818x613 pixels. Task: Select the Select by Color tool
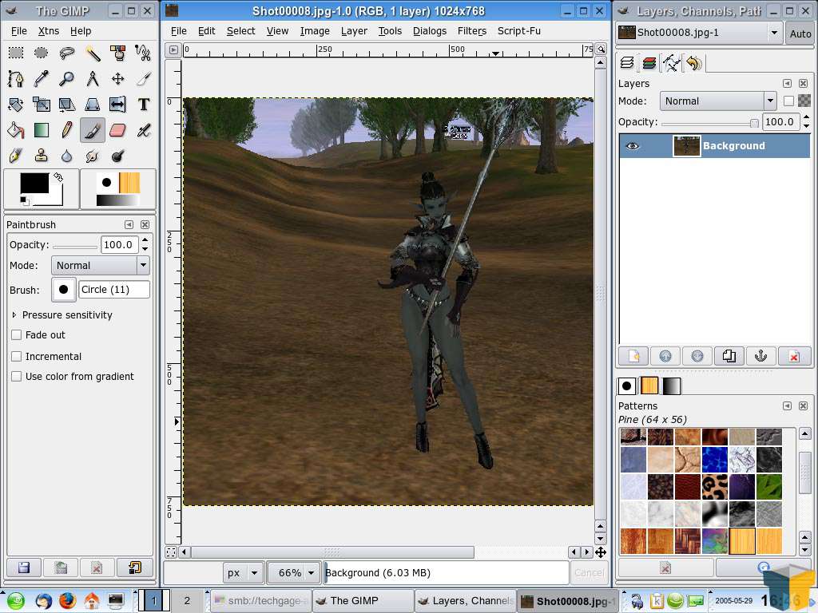click(118, 53)
